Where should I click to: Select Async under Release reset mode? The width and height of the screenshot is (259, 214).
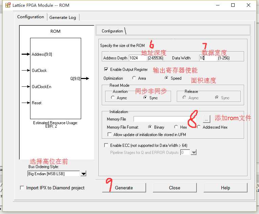click(184, 98)
